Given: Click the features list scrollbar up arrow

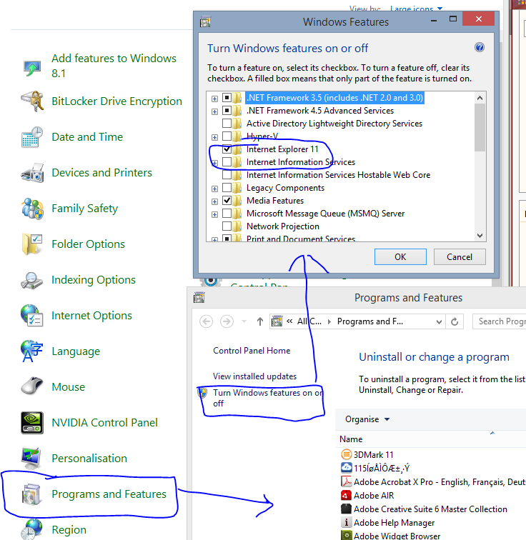Looking at the screenshot, I should point(480,98).
